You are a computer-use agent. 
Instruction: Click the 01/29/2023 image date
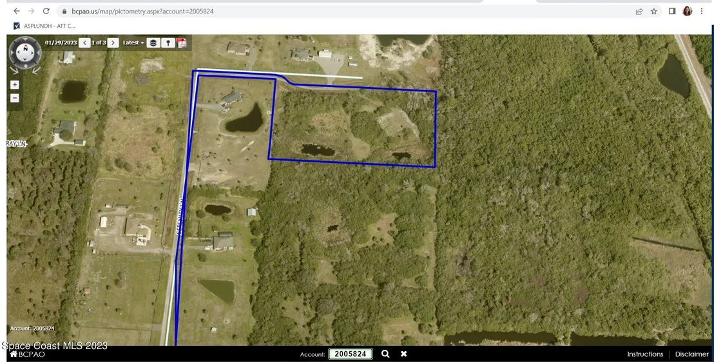tap(61, 43)
